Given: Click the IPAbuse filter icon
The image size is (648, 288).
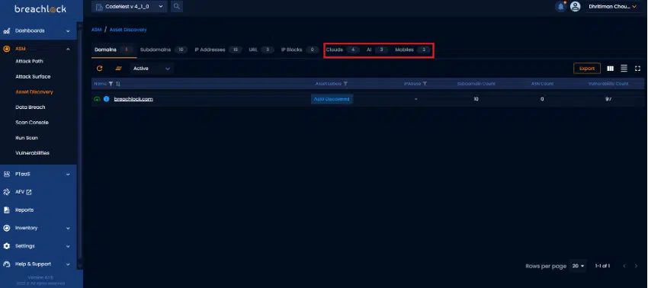Looking at the screenshot, I should [x=425, y=84].
